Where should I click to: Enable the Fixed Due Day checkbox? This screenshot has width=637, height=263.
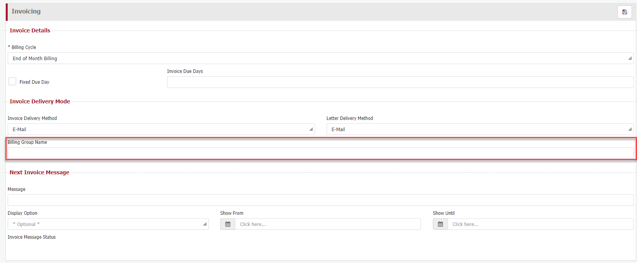tap(12, 81)
